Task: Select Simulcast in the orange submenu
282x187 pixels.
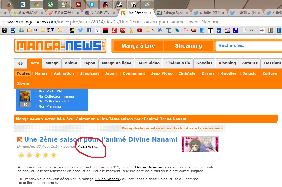Action: 89,73
